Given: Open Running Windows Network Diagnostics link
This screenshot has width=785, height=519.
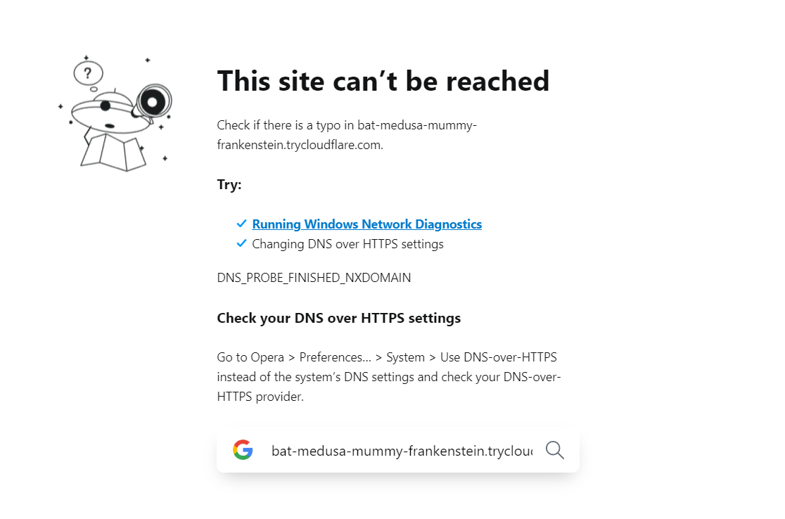Looking at the screenshot, I should tap(367, 224).
